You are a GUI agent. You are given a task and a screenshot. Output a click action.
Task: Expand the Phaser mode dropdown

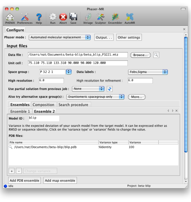[x=60, y=37]
